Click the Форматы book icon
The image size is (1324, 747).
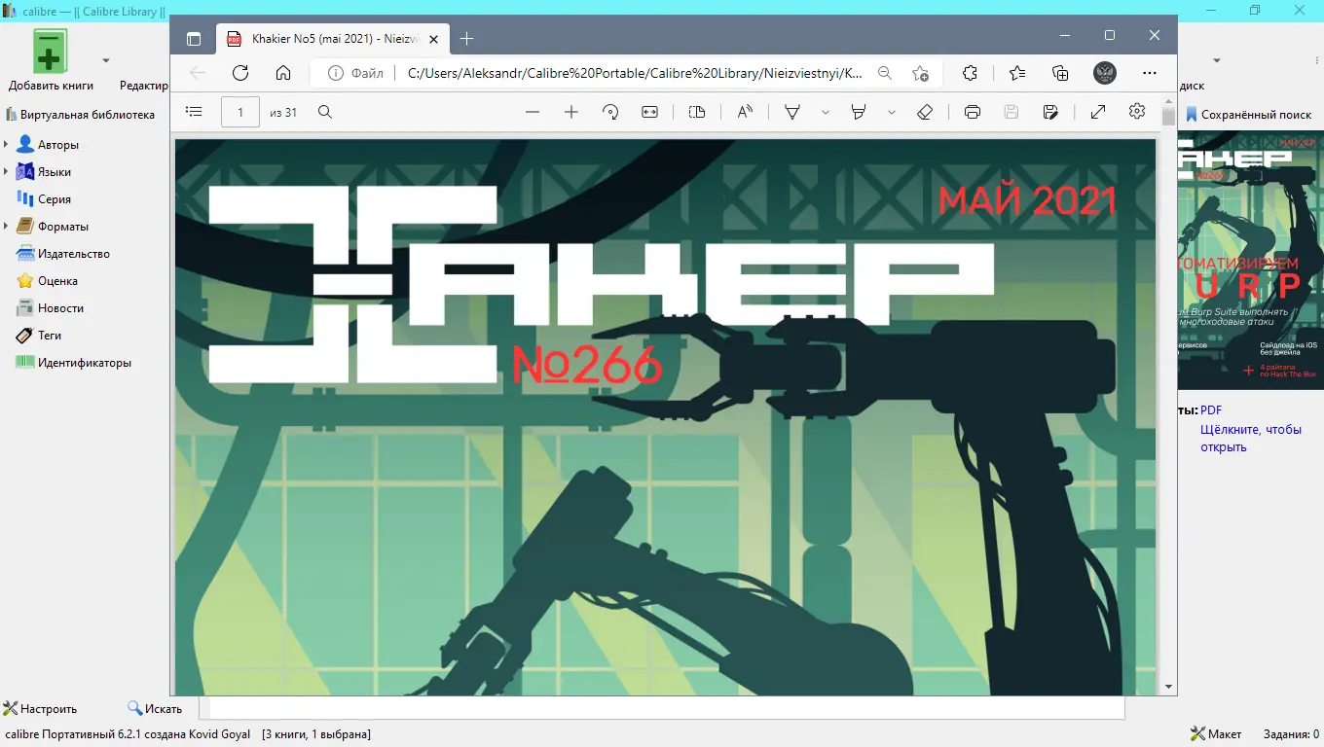pyautogui.click(x=25, y=227)
